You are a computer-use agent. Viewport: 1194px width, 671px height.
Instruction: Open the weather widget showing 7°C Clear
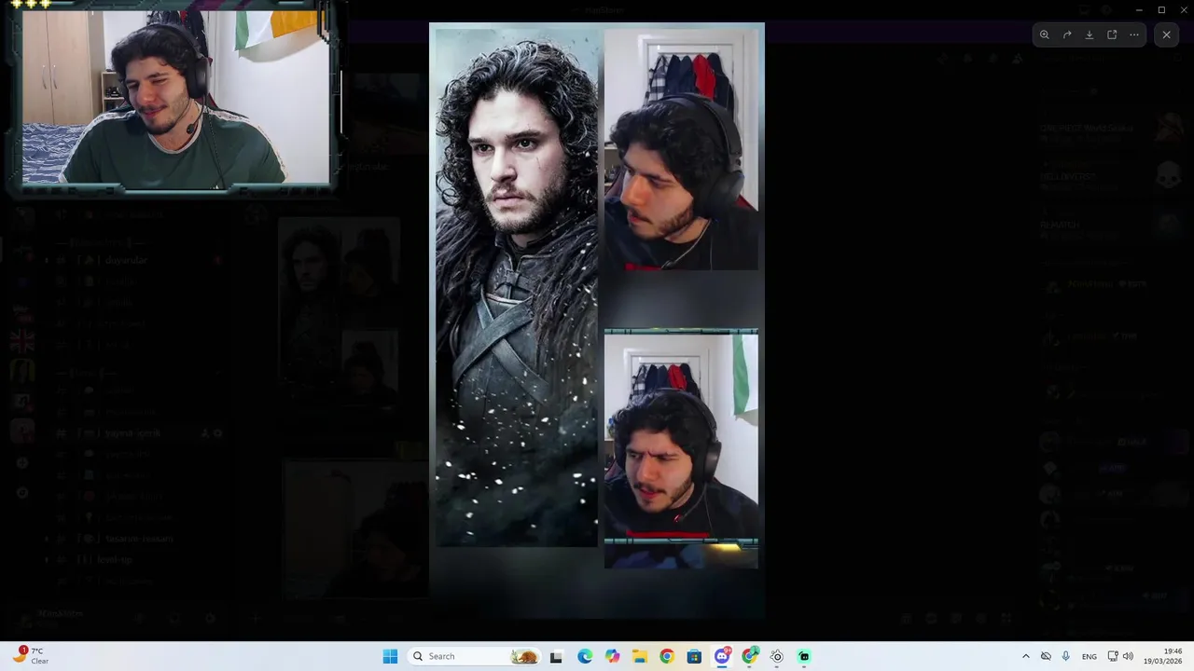pos(30,656)
